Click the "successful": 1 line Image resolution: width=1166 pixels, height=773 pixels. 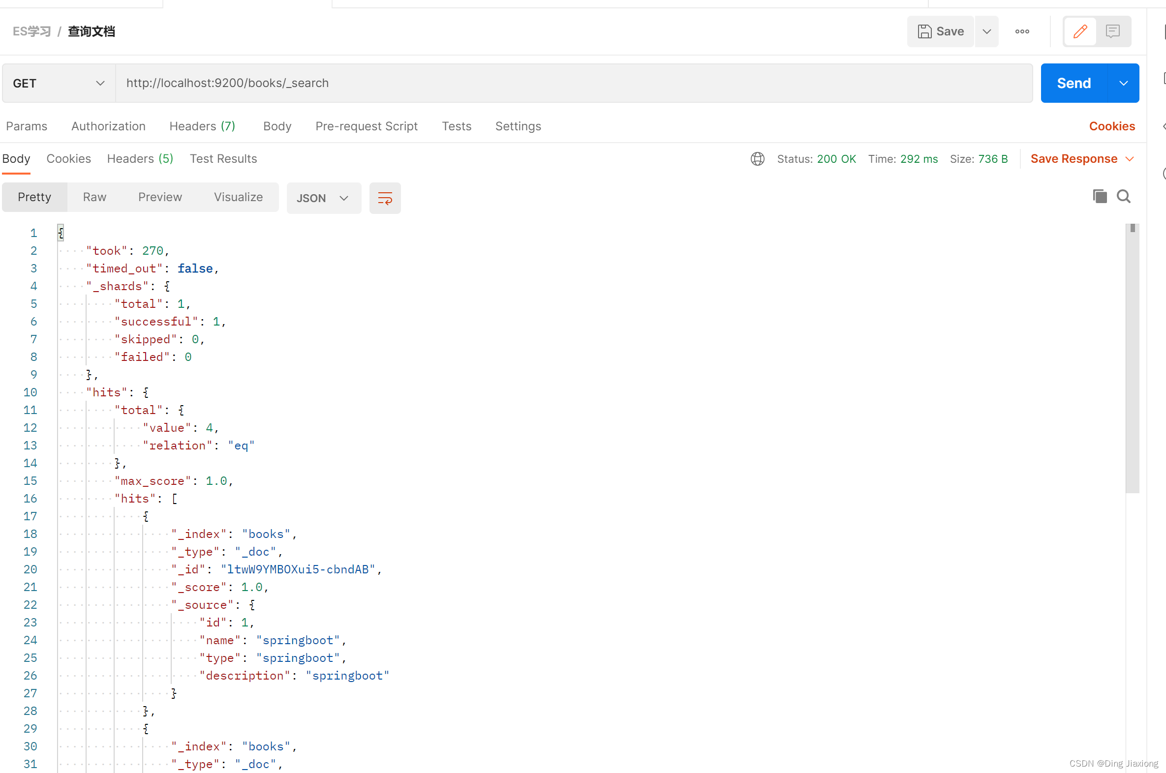[x=170, y=322]
